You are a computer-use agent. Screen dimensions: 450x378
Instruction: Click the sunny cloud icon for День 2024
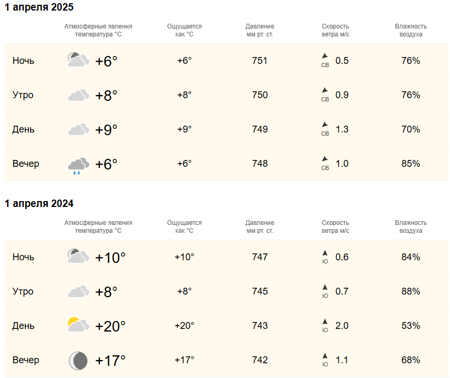[79, 325]
